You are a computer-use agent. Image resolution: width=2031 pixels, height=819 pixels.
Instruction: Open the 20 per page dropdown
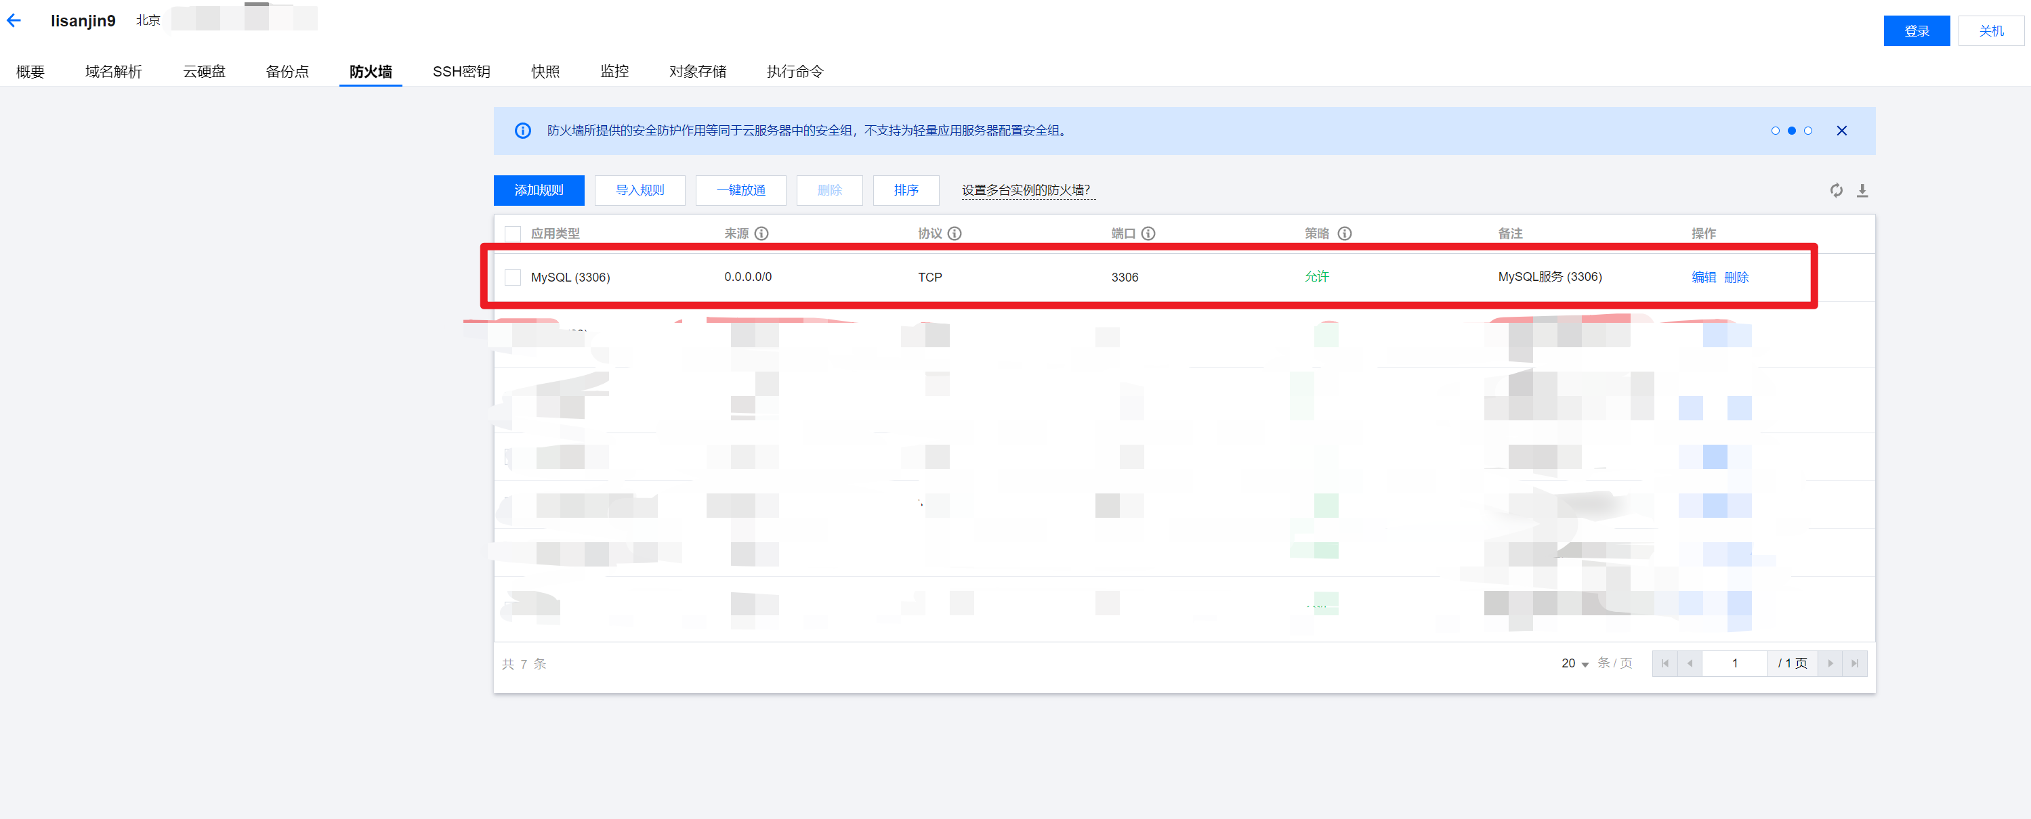click(1575, 664)
